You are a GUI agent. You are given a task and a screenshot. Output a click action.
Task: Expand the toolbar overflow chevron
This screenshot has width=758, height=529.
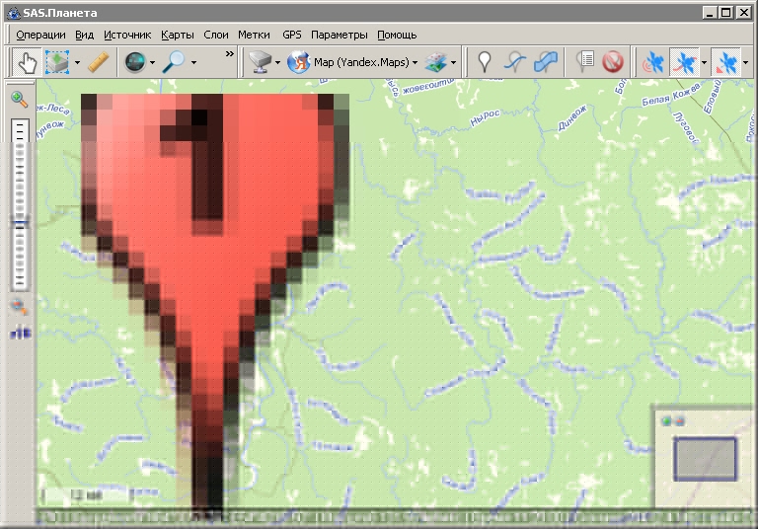point(230,55)
